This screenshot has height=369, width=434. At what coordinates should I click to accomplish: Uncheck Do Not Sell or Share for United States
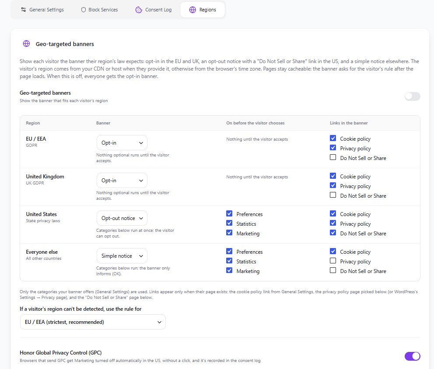click(333, 233)
